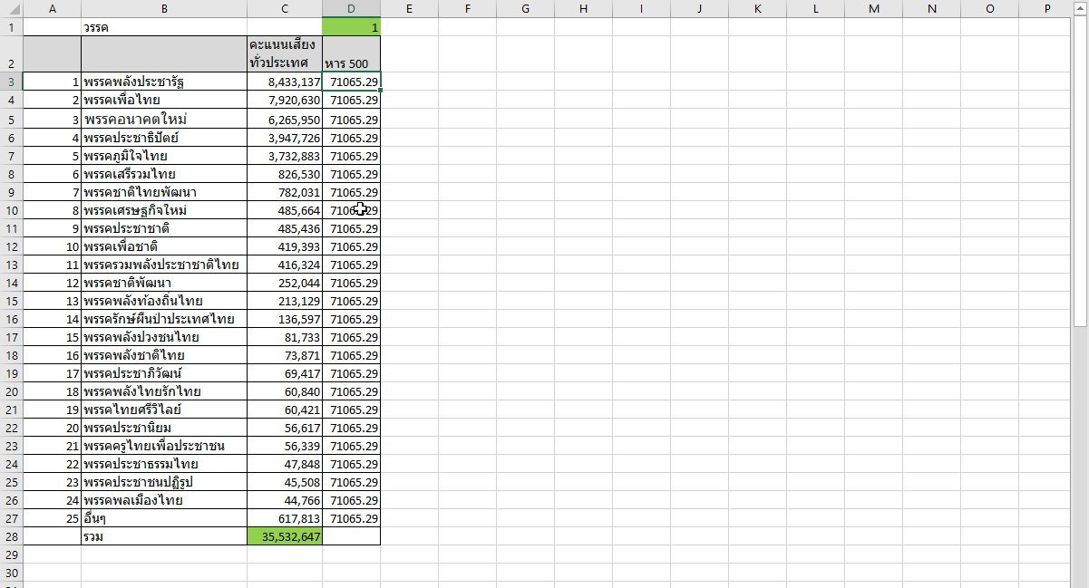This screenshot has width=1089, height=588.
Task: Select cell with พรรคพลังประชารัฐ
Action: 164,82
